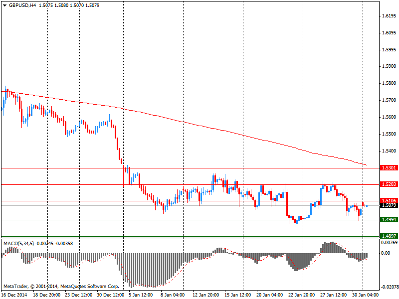Click the 1.5800 price scale value

[x=390, y=83]
